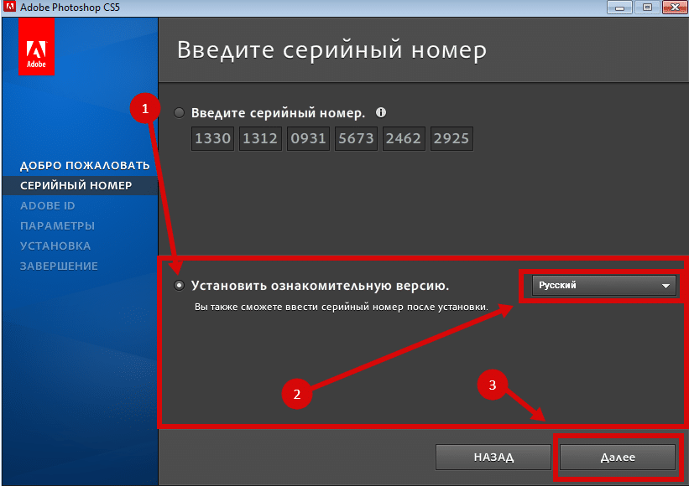Focus the serial field showing 0931

click(308, 139)
